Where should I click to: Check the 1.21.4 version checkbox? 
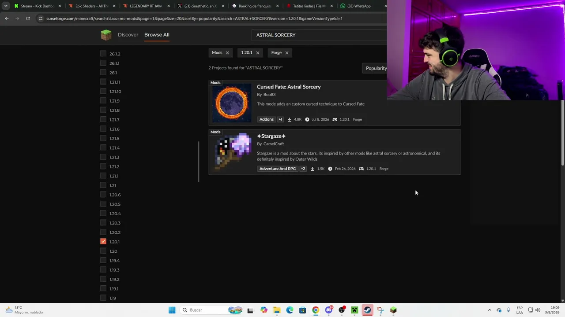103,147
